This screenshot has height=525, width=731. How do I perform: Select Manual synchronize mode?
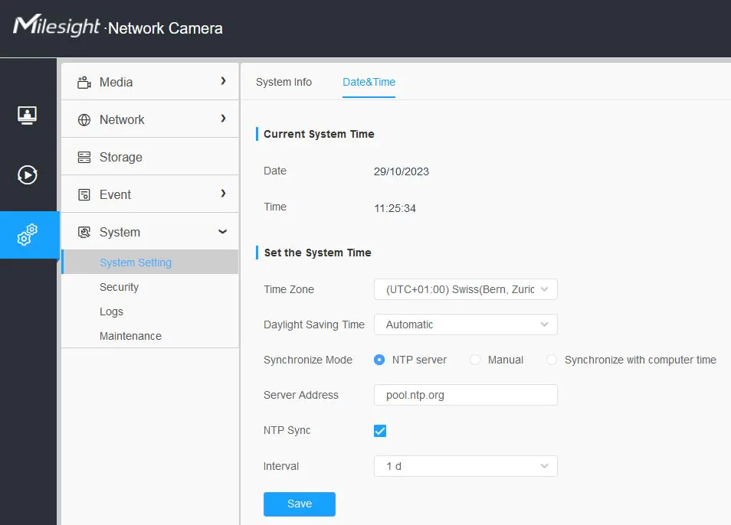tap(475, 360)
